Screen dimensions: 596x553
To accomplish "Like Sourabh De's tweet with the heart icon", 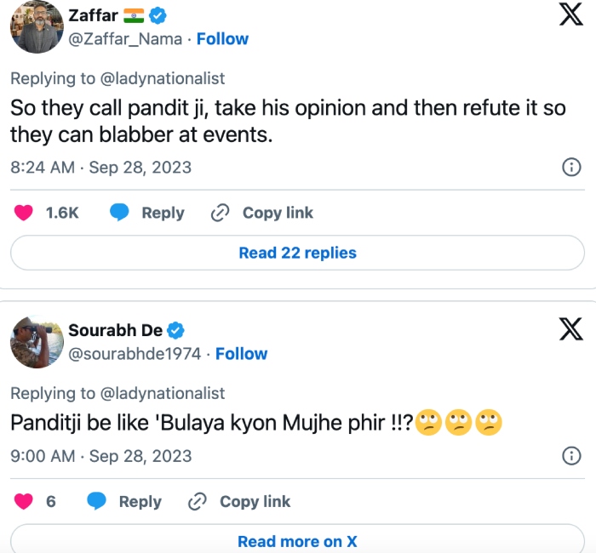I will coord(24,502).
